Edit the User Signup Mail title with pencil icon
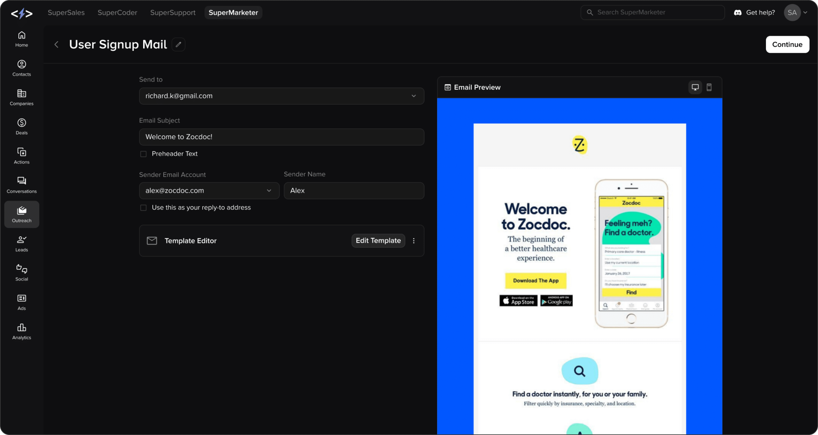The width and height of the screenshot is (818, 435). (178, 44)
